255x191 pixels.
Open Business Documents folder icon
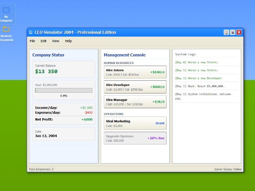click(6, 34)
